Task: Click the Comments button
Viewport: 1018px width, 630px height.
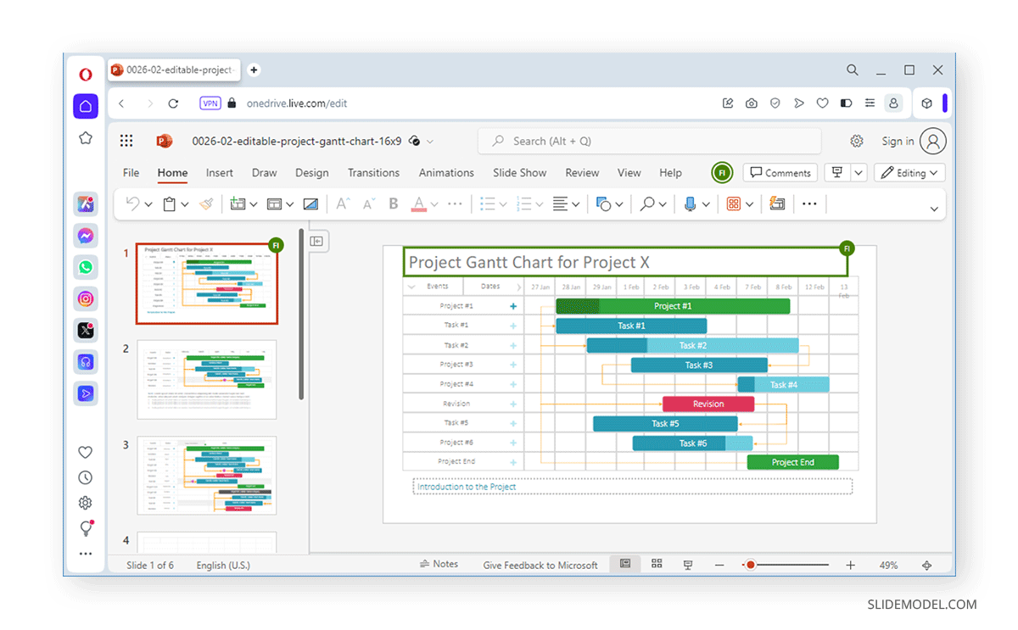Action: coord(780,173)
